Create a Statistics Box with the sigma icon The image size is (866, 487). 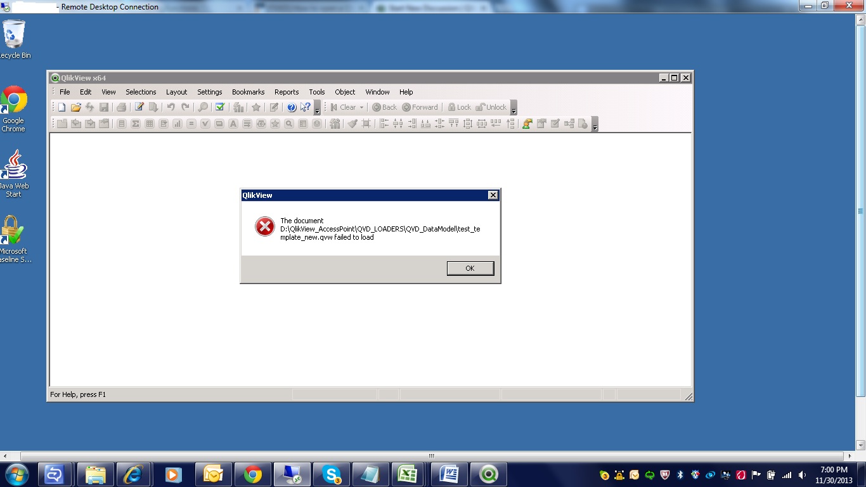click(136, 124)
